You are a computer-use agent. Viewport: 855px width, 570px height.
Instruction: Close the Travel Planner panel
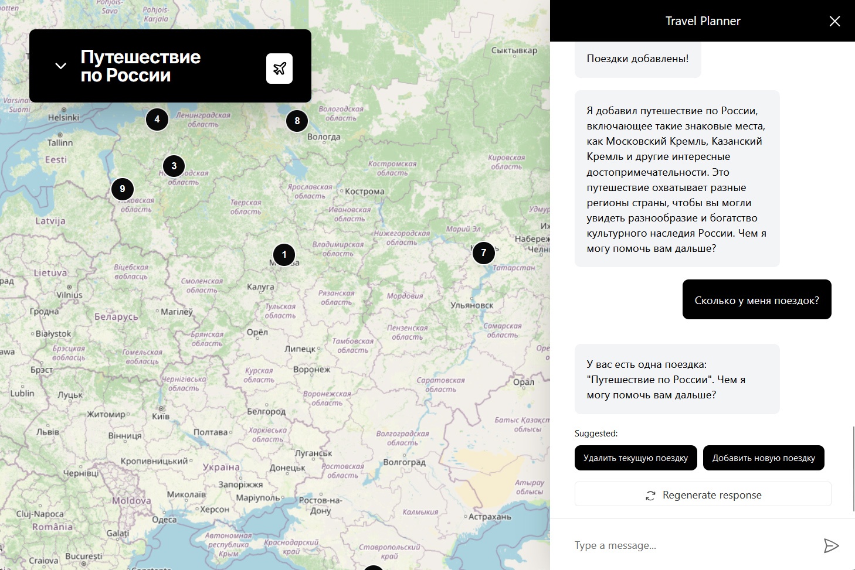tap(835, 21)
